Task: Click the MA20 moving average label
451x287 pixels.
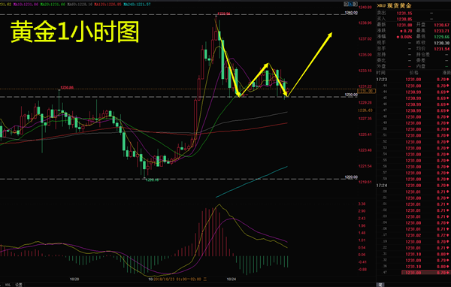Action: pyautogui.click(x=53, y=5)
